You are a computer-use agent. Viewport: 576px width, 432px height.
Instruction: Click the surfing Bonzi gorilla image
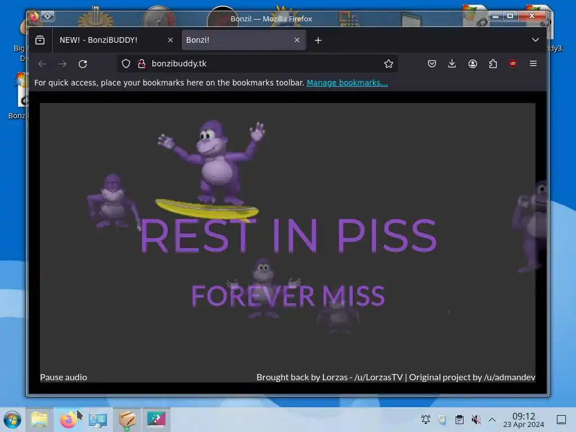[211, 171]
